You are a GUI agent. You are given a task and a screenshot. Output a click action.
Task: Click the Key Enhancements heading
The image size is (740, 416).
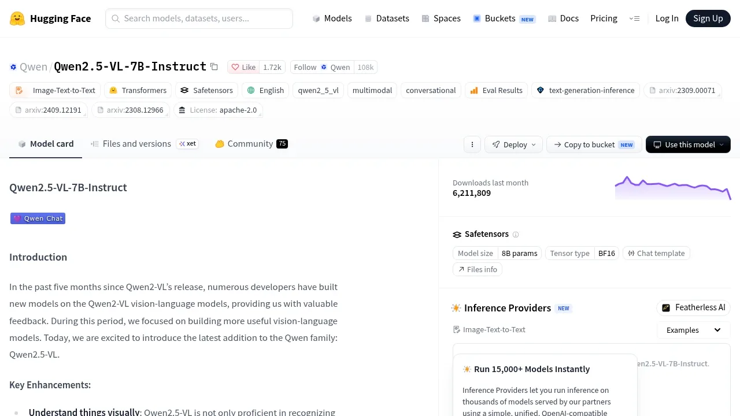(x=50, y=385)
